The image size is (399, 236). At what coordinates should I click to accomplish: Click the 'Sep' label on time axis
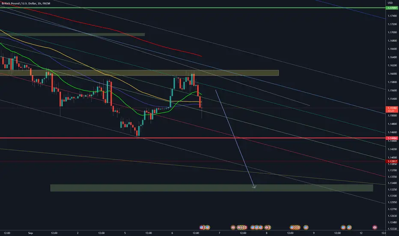click(30, 233)
